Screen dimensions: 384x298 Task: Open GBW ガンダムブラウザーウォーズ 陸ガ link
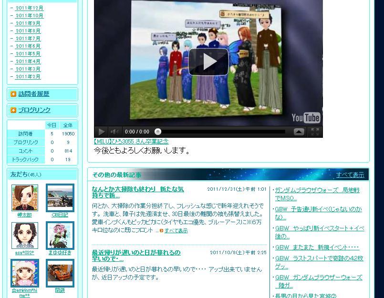[x=318, y=282]
